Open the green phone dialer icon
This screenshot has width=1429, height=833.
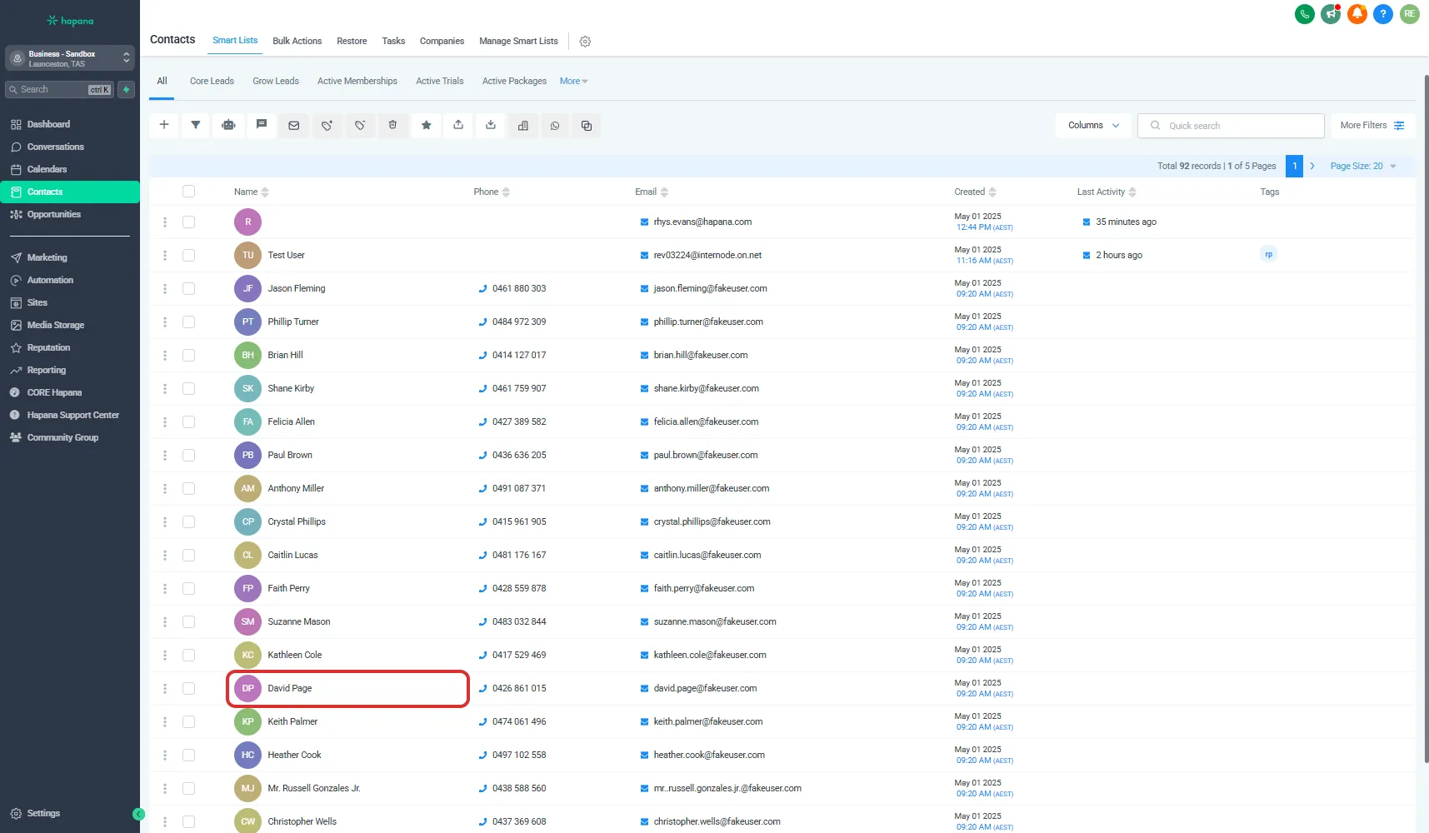pos(1304,13)
